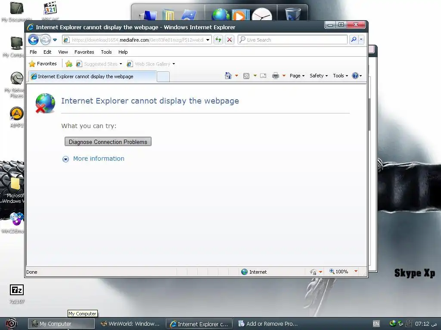The image size is (441, 330).
Task: Switch to WinWorld taskbar button
Action: 130,324
